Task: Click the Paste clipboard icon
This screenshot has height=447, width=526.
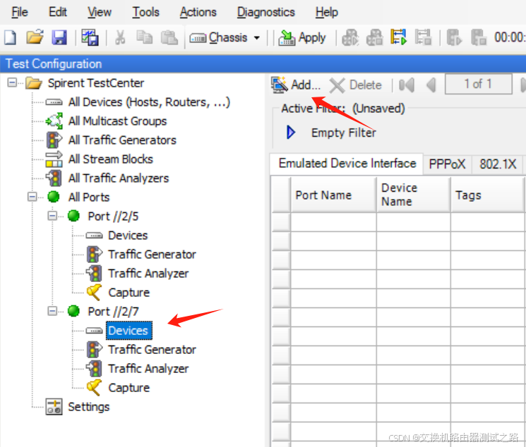Action: [x=169, y=37]
